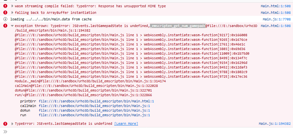Click the wasm-function[9788]:0x1802c9 stack line
293x135 pixels.
point(131,72)
